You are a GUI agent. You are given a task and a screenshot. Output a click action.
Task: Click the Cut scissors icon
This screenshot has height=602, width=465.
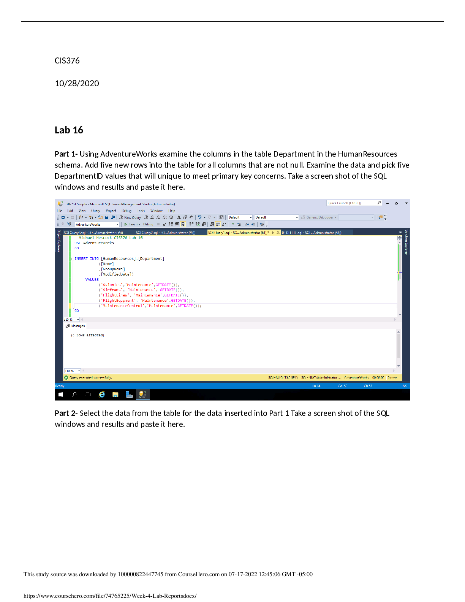[179, 218]
